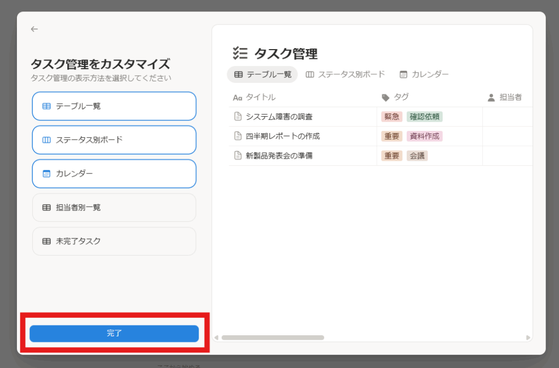
Task: Click page icon beside システム障害の調査
Action: click(237, 117)
